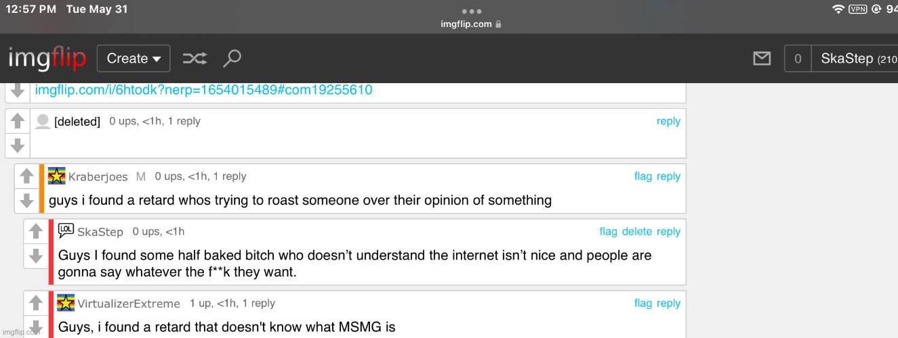Delete the SkaStep comment

pos(636,231)
